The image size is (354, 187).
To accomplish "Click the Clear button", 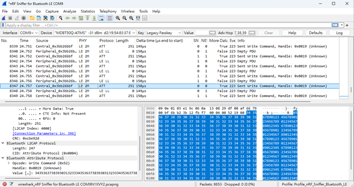I will click(269, 33).
